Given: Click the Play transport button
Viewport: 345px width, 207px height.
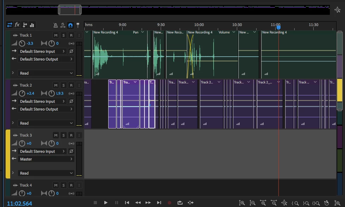Looking at the screenshot, I should tap(106, 203).
